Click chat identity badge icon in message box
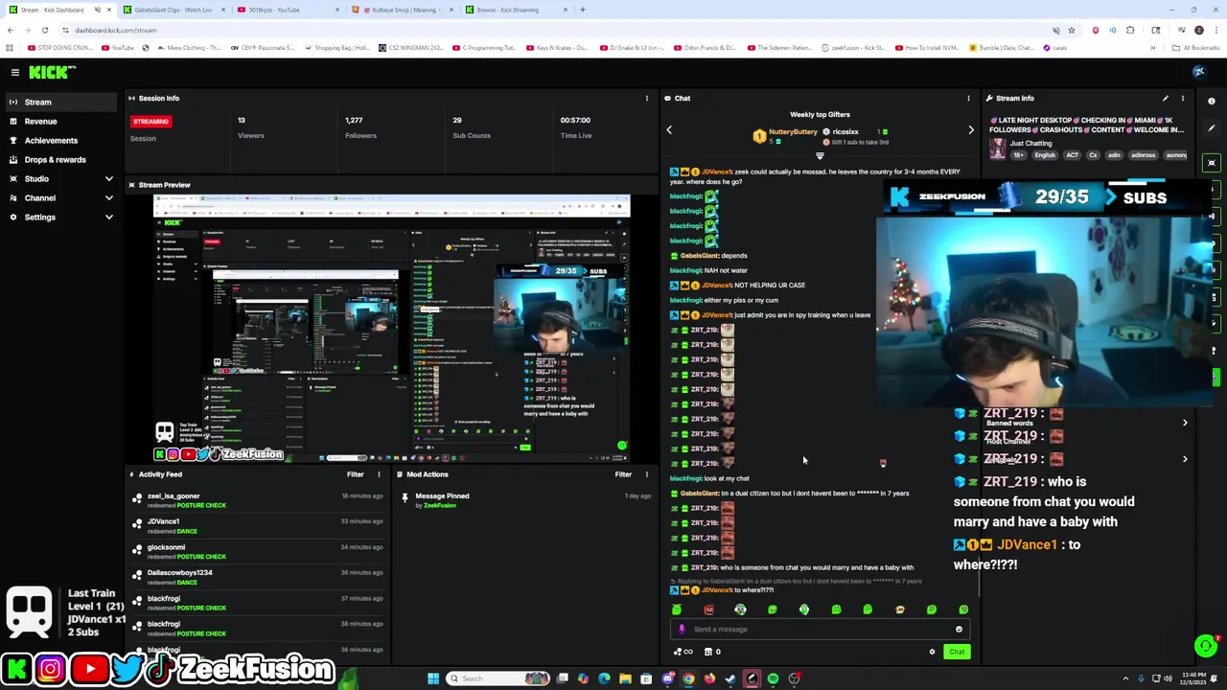This screenshot has width=1227, height=690. (x=682, y=630)
